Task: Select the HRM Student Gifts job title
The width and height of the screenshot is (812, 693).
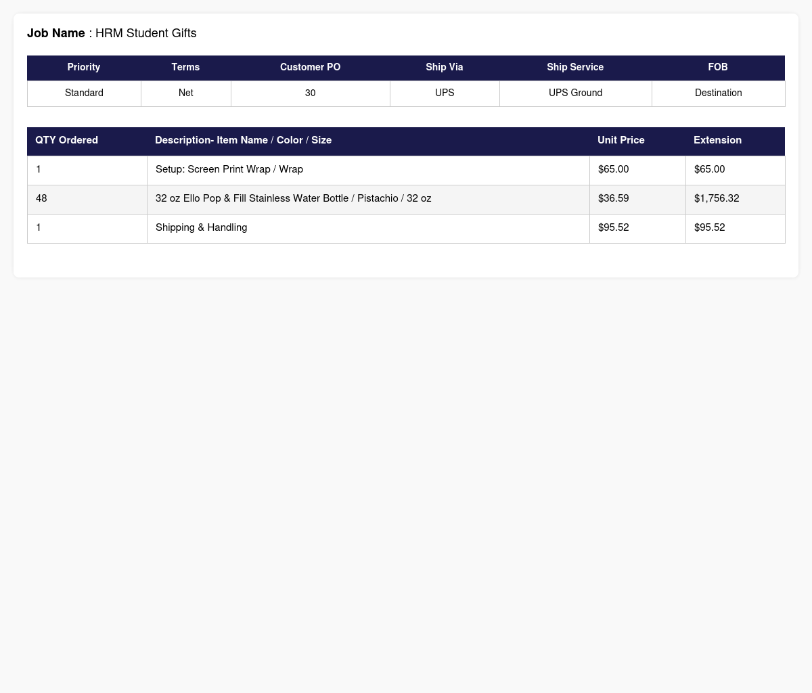Action: (x=145, y=33)
